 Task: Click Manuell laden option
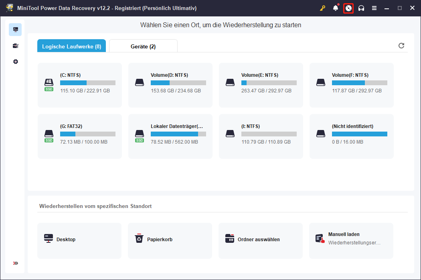pyautogui.click(x=351, y=240)
